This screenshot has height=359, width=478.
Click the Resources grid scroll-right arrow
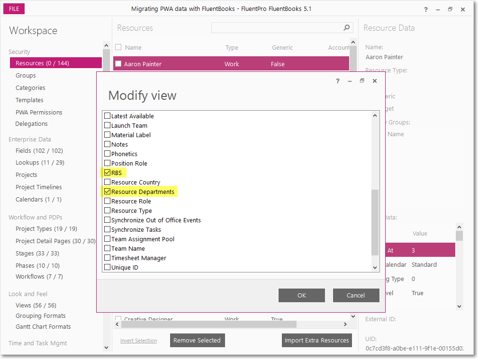345,324
